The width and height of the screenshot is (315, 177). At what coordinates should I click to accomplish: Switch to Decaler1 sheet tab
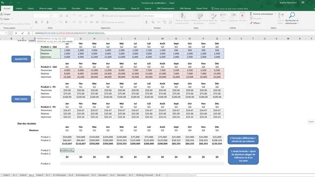click(103, 175)
